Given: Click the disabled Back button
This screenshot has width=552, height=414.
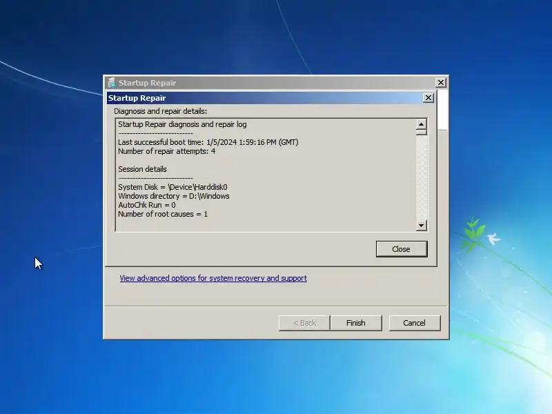Looking at the screenshot, I should coord(304,323).
